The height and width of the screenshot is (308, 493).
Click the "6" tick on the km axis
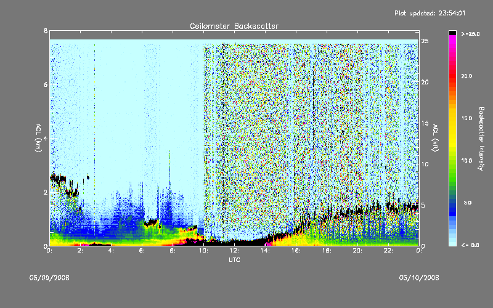tap(46, 84)
